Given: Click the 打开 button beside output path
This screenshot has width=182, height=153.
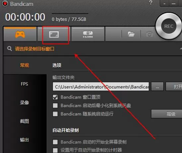Looking at the screenshot, I should [174, 87].
